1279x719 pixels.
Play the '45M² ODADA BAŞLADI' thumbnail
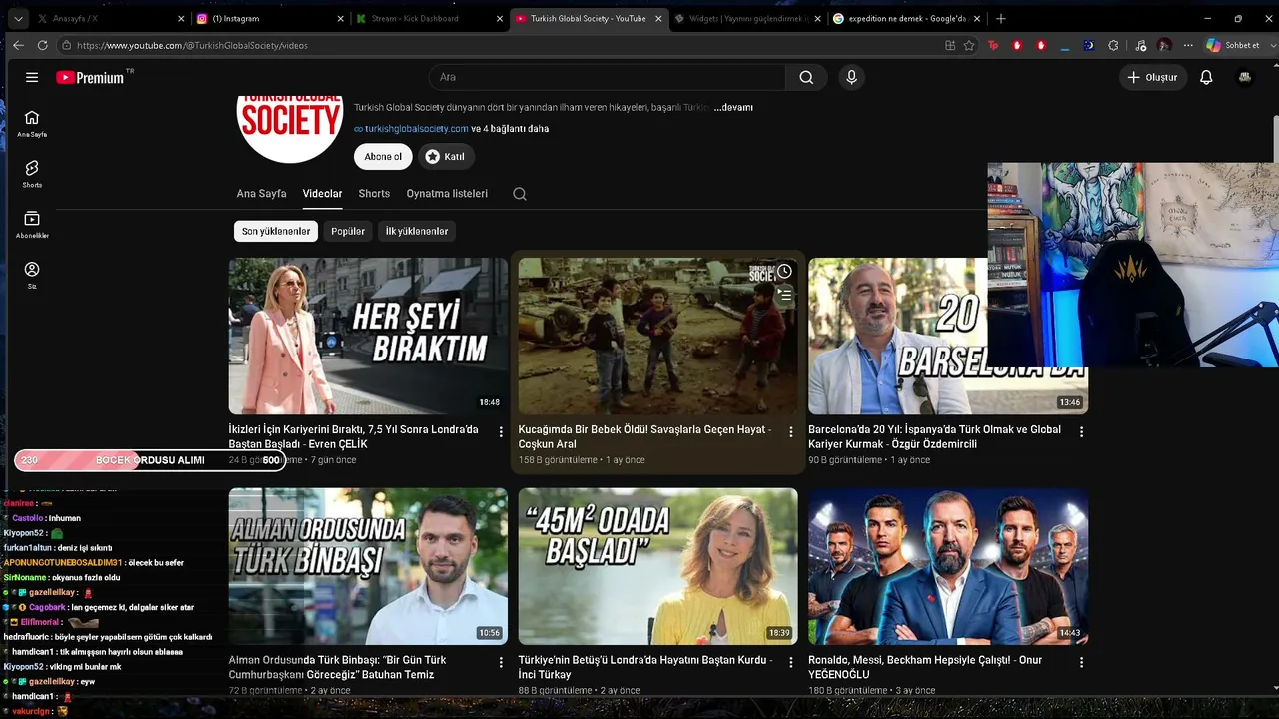coord(657,566)
